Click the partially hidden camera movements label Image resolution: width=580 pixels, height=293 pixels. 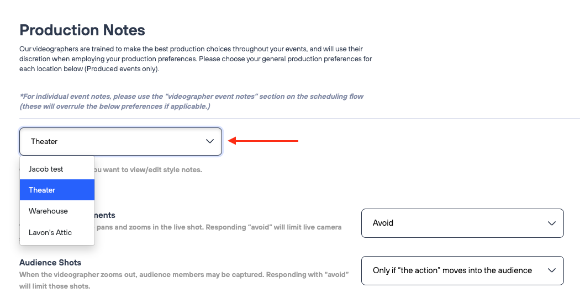105,215
